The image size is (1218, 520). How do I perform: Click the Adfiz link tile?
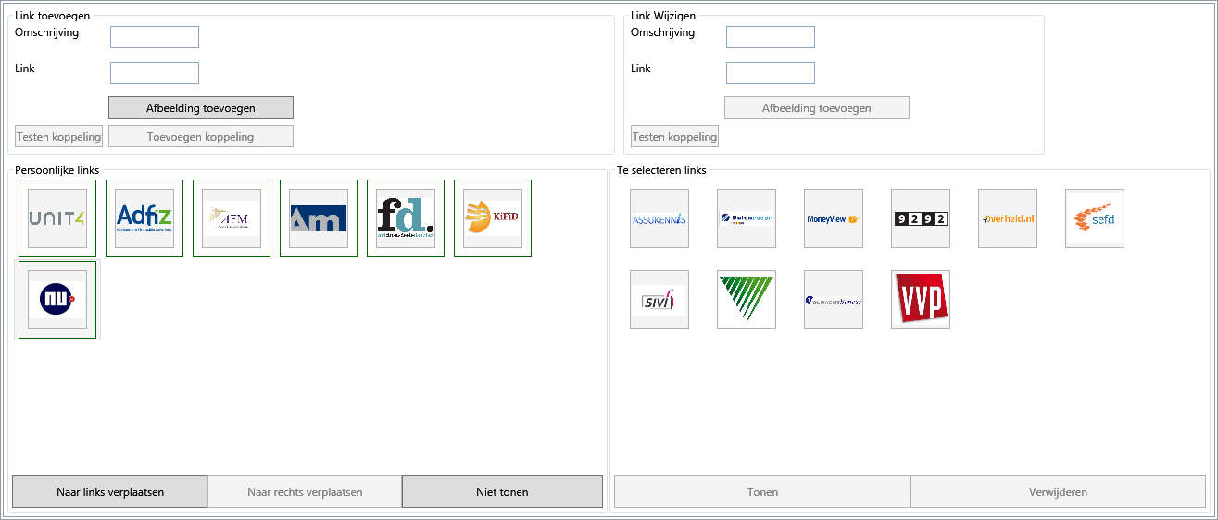[x=144, y=218]
